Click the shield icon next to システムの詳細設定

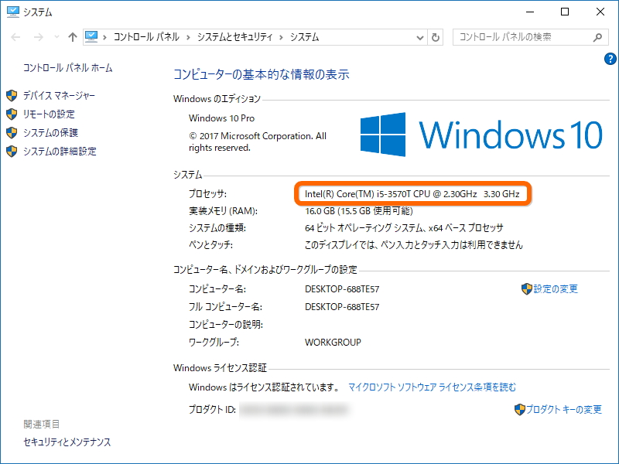12,152
